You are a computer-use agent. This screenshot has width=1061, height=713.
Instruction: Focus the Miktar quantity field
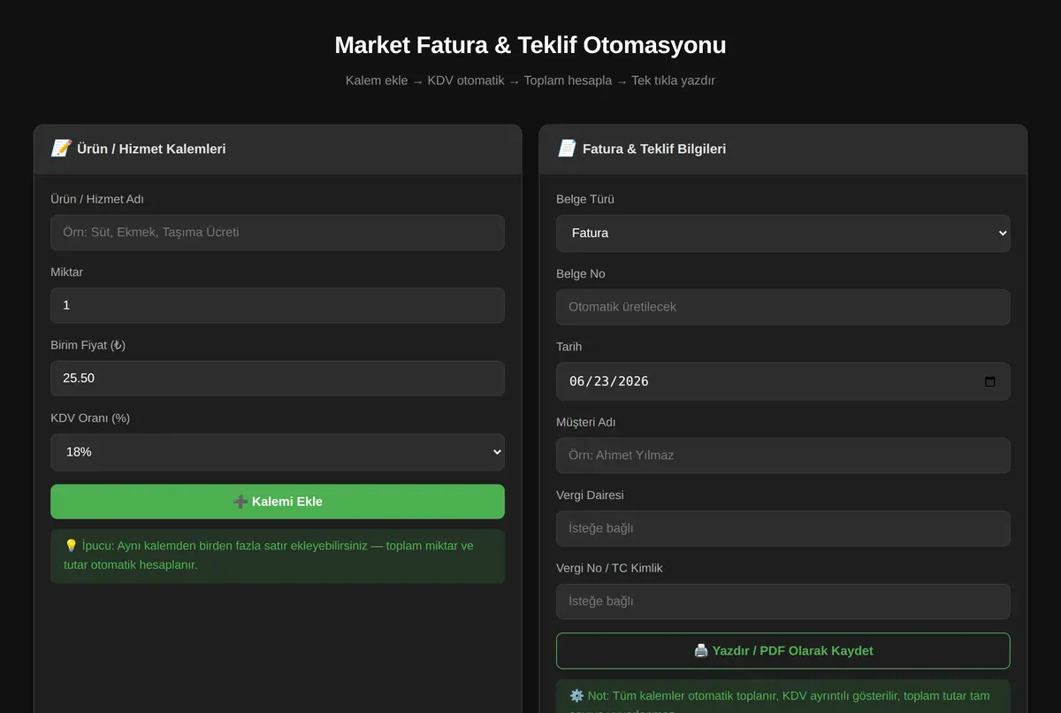pyautogui.click(x=278, y=305)
